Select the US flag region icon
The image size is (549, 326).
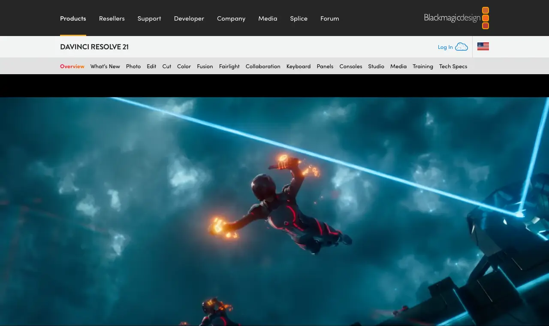(x=483, y=47)
